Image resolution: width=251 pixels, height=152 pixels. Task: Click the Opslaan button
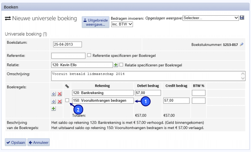(x=15, y=142)
